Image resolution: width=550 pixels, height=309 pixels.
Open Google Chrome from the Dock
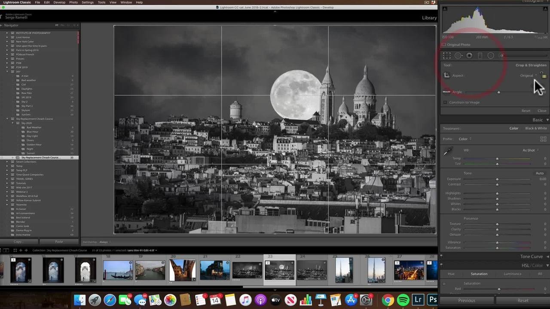tap(388, 300)
